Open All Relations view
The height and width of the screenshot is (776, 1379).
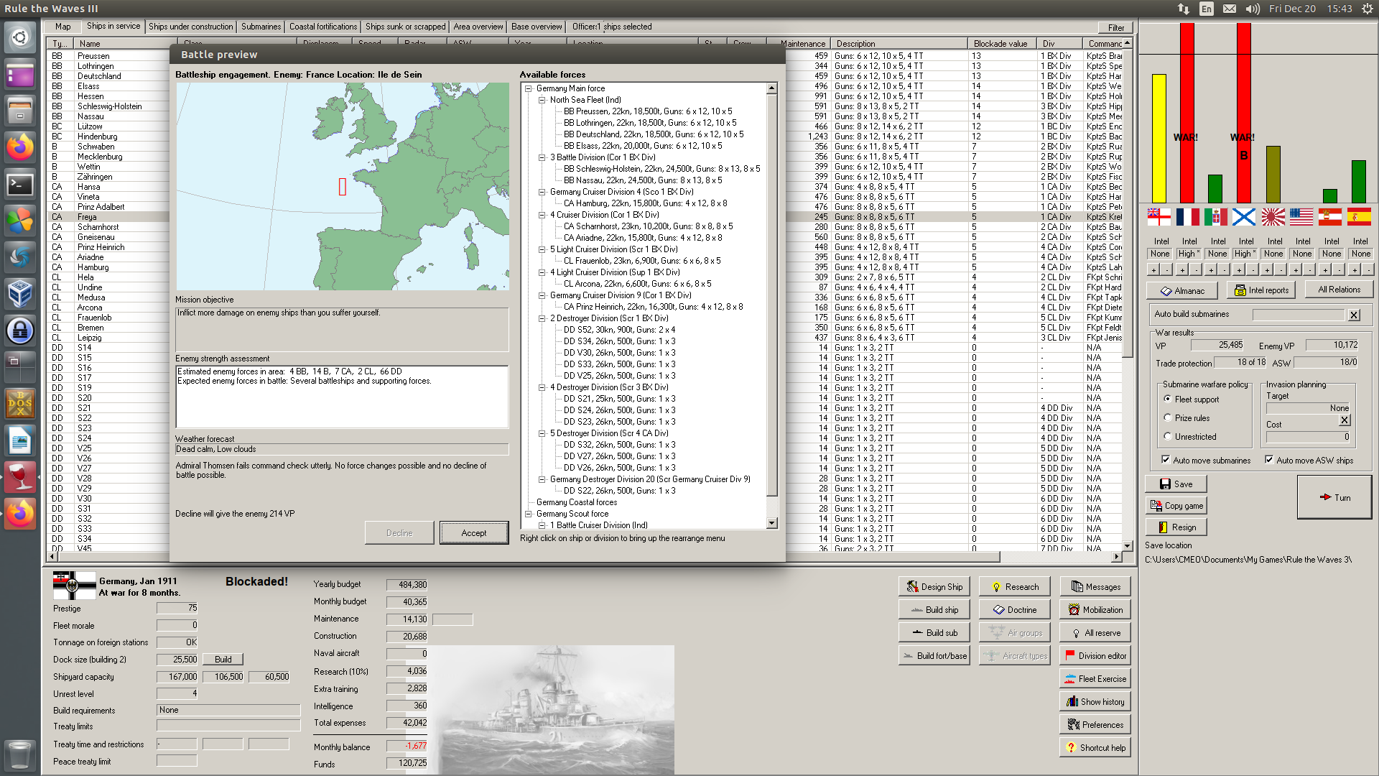pos(1339,290)
